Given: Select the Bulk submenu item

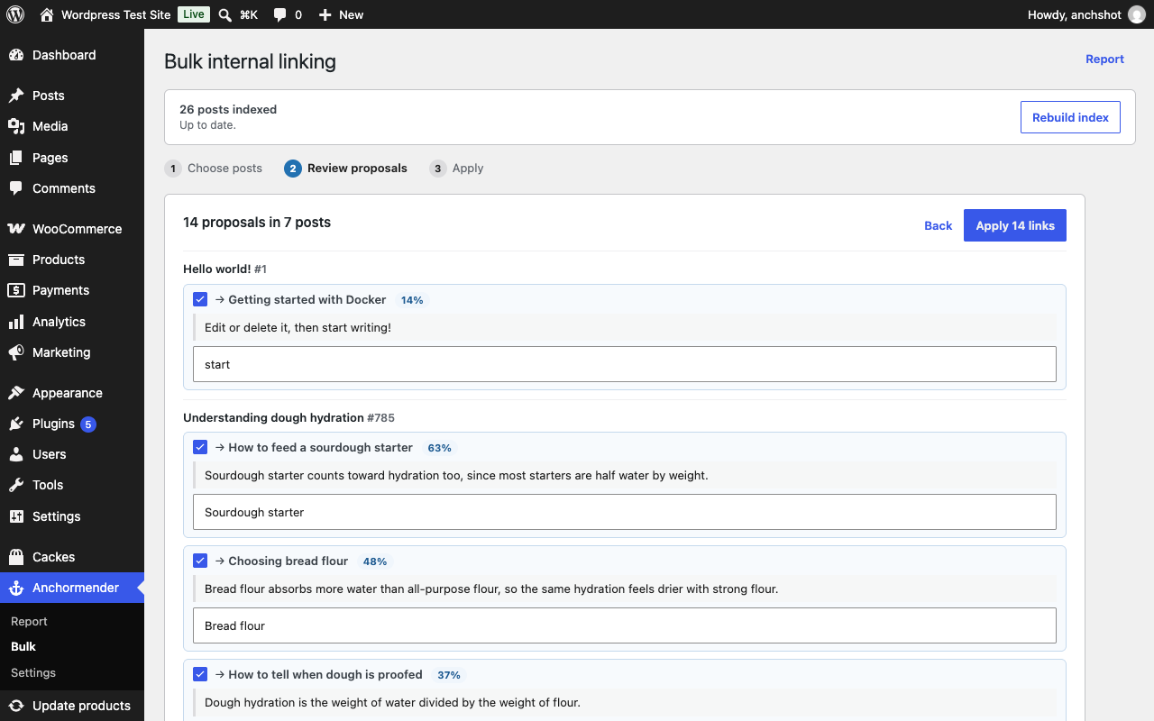Looking at the screenshot, I should (x=23, y=646).
